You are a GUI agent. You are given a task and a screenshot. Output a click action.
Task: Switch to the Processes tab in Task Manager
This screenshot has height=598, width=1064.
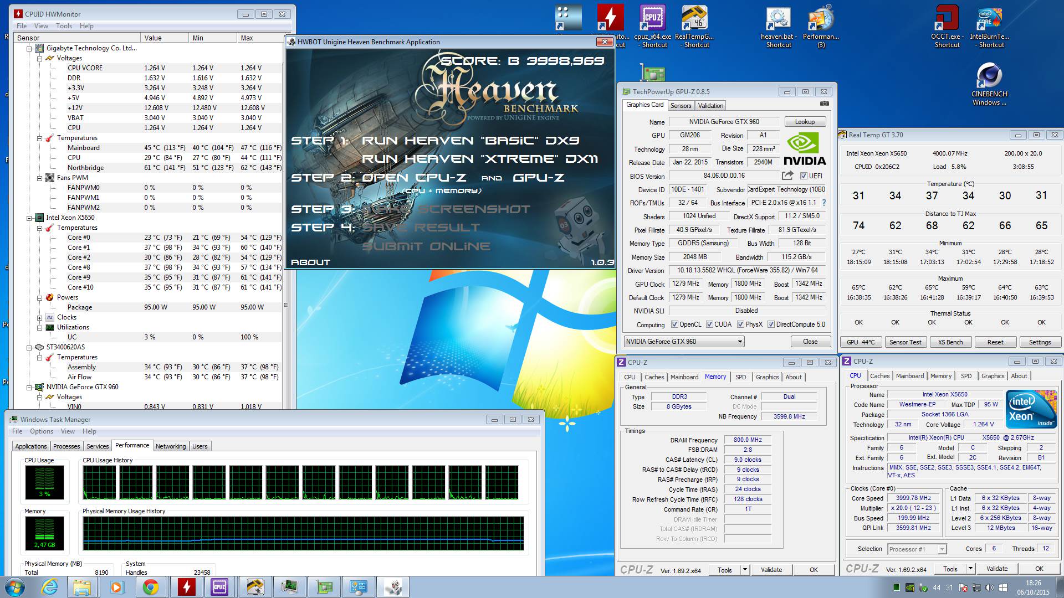(x=66, y=446)
